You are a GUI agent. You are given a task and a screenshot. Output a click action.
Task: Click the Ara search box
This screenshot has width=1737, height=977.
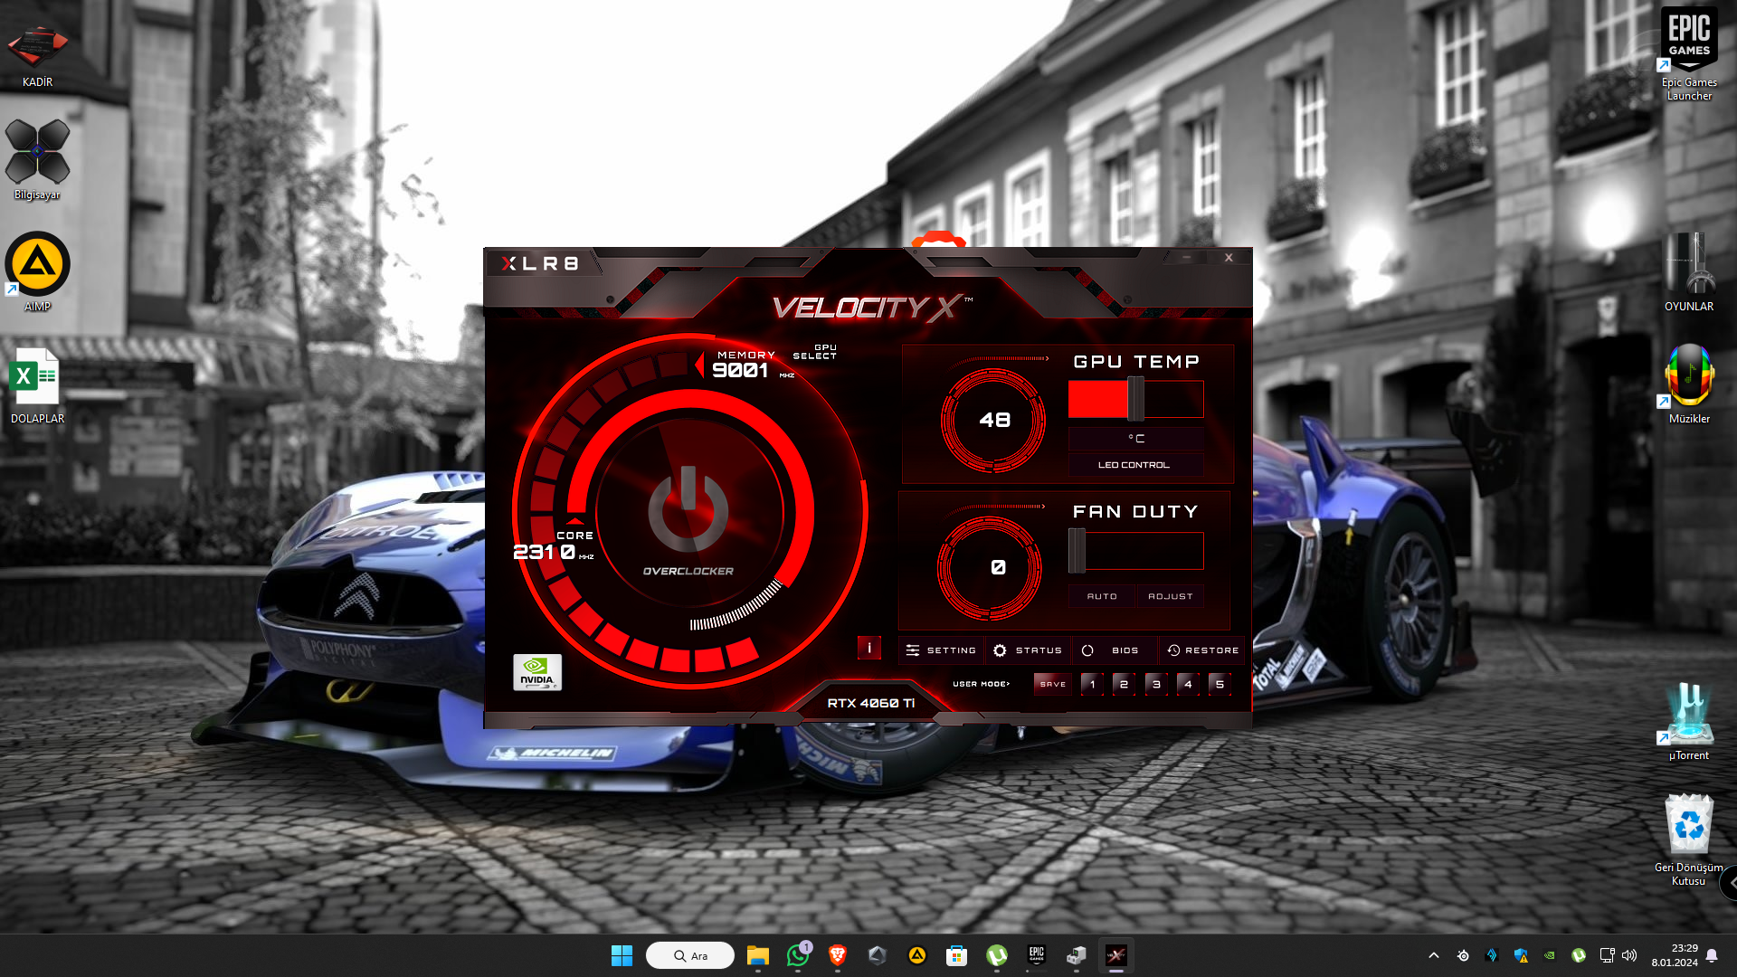point(690,955)
